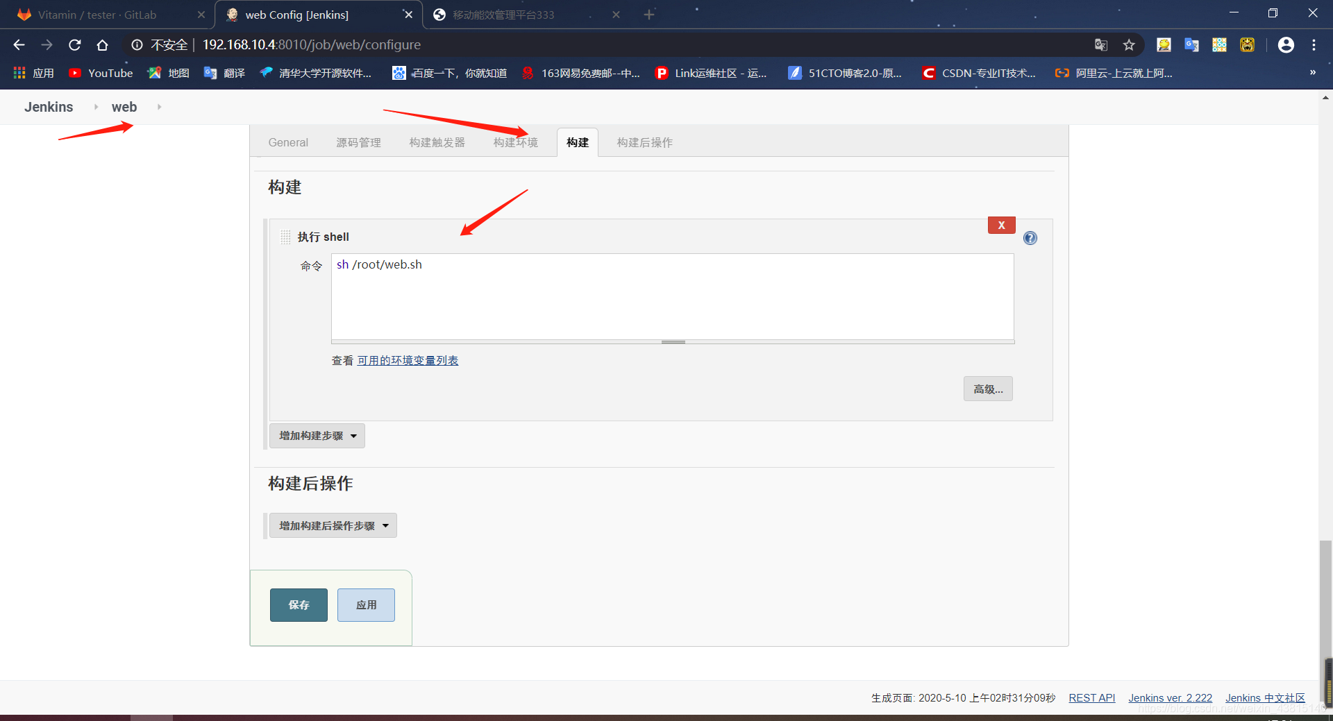Click the Jenkins breadcrumb link
The image size is (1333, 721).
(x=49, y=107)
